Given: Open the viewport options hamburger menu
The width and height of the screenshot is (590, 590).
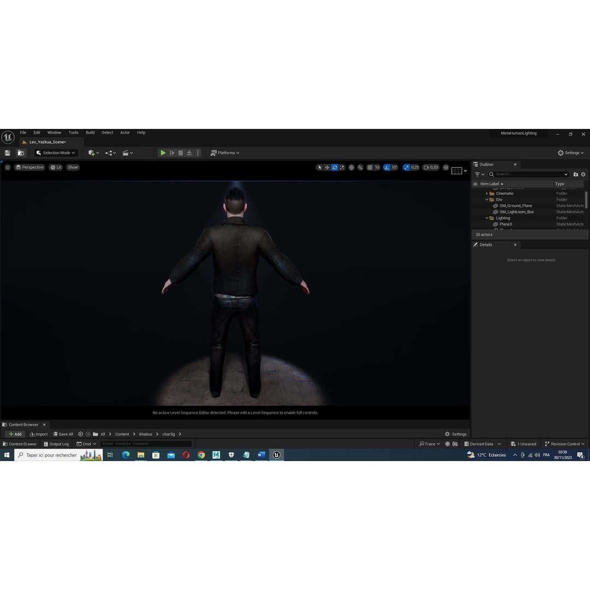Looking at the screenshot, I should coord(8,167).
